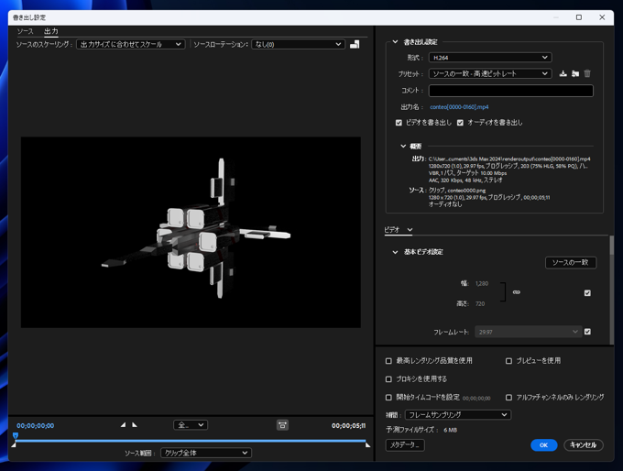Click the output name conteo[0000-0160].mp4 link
The height and width of the screenshot is (471, 623).
click(459, 107)
